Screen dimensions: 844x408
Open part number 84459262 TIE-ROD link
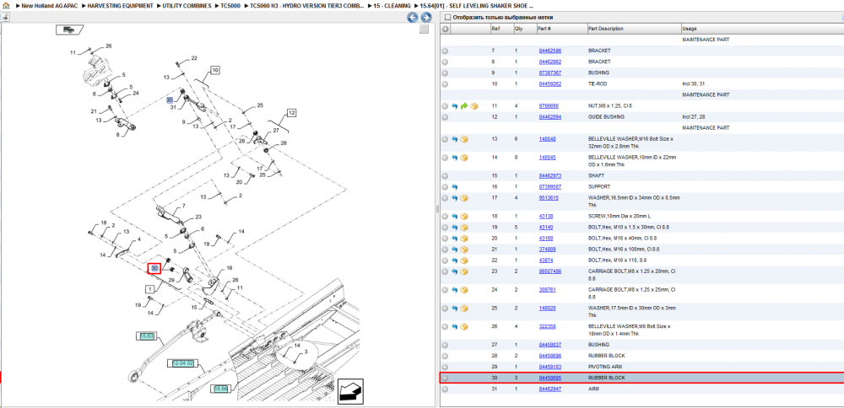[x=549, y=84]
